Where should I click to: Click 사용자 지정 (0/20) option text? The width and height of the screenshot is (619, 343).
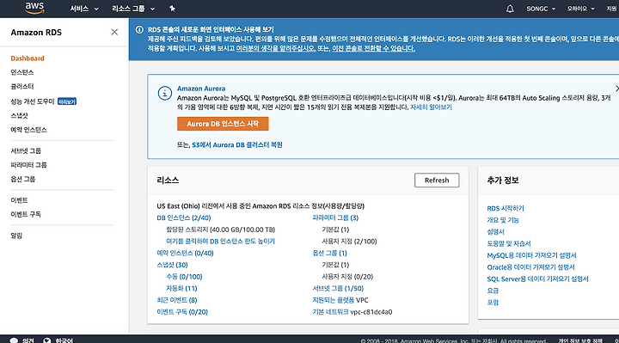click(347, 277)
